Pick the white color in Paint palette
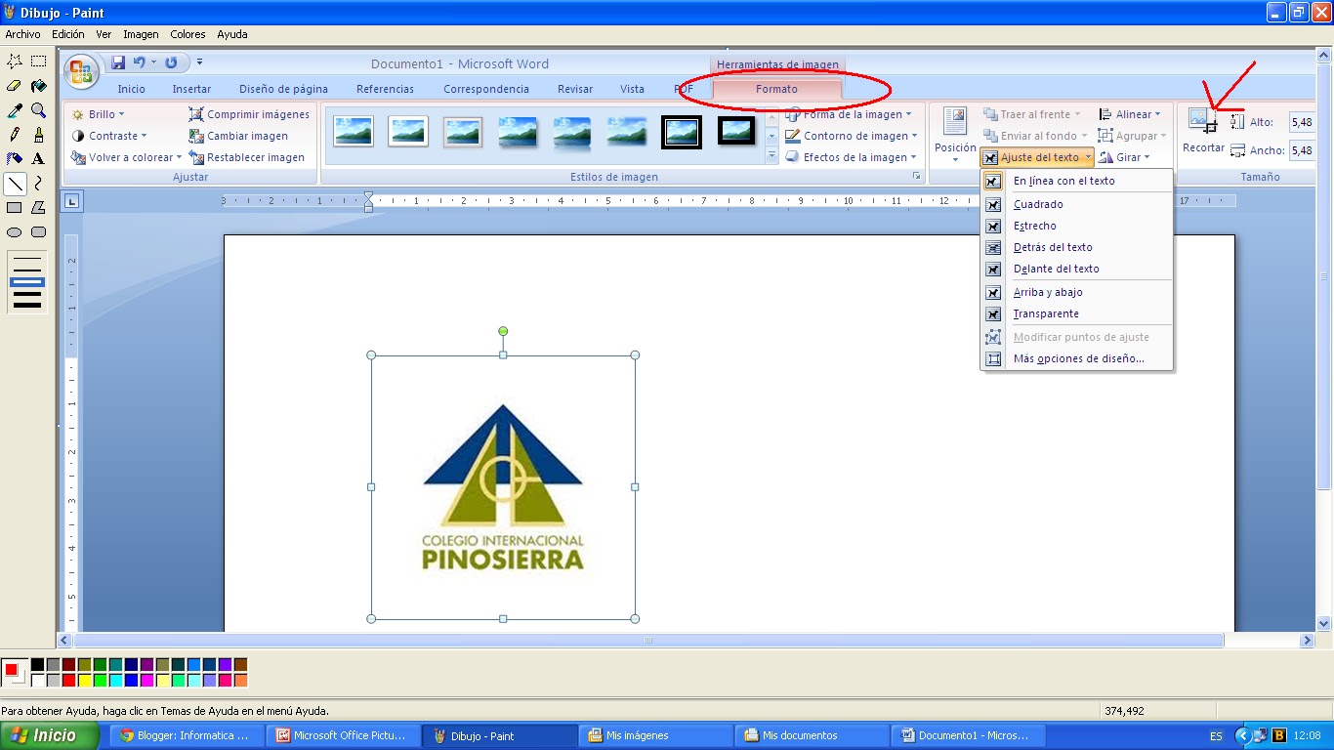Screen dimensions: 1334x750 tap(37, 680)
